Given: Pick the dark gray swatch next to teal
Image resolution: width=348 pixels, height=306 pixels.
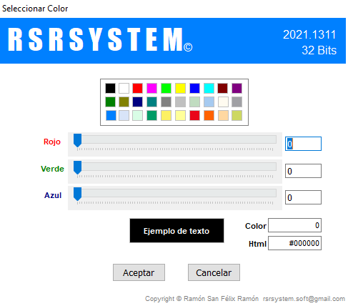Looking at the screenshot, I should pyautogui.click(x=166, y=102).
